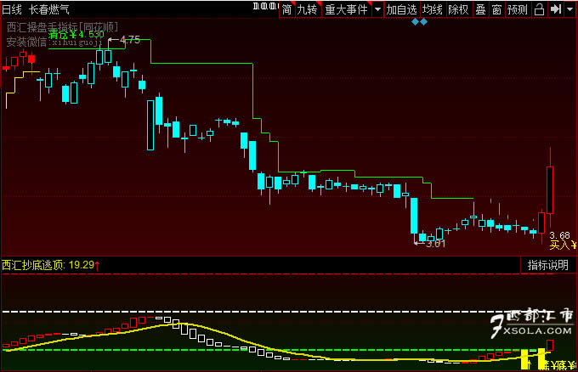The width and height of the screenshot is (578, 372).
Task: Click the 叠 overlay icon
Action: (x=480, y=9)
